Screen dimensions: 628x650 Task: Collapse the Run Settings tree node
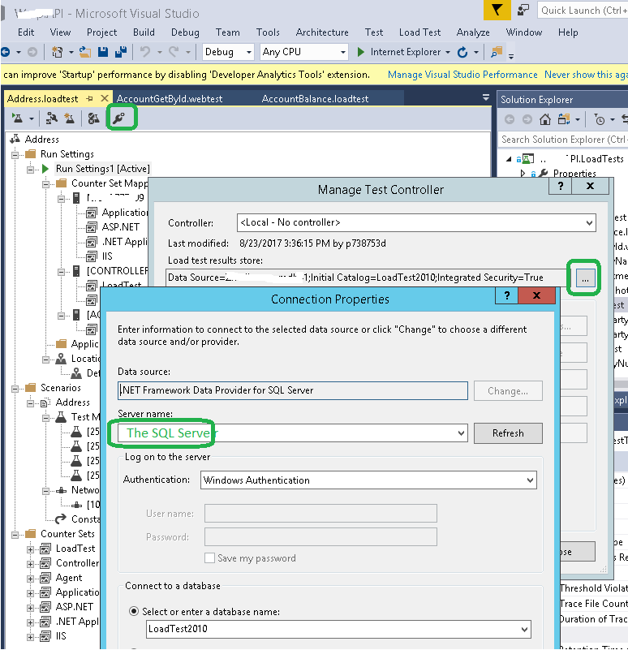[15, 155]
